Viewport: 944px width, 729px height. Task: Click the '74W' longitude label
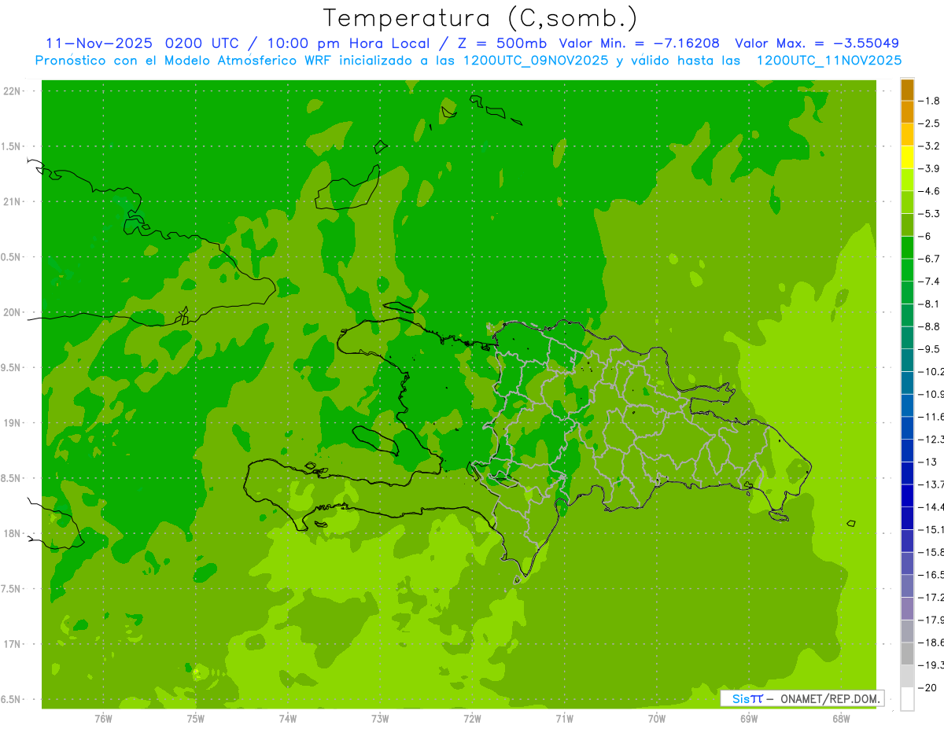click(x=288, y=718)
